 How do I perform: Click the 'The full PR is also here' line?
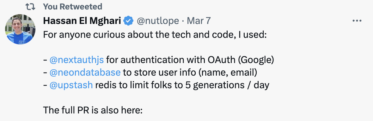(93, 110)
